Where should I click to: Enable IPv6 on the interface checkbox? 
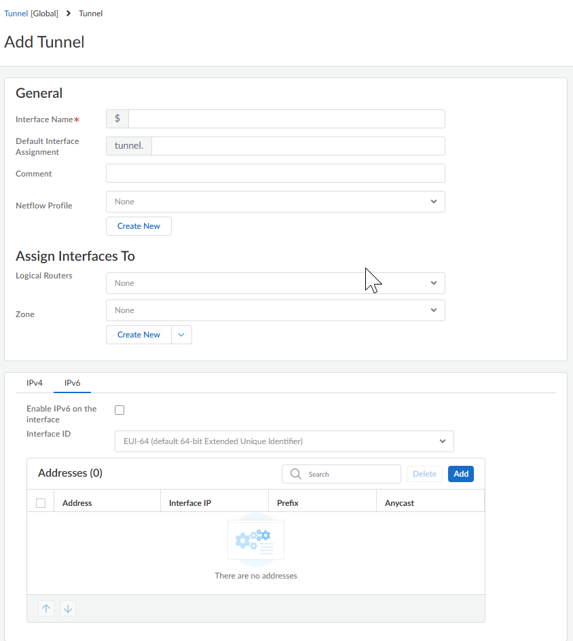(x=119, y=409)
